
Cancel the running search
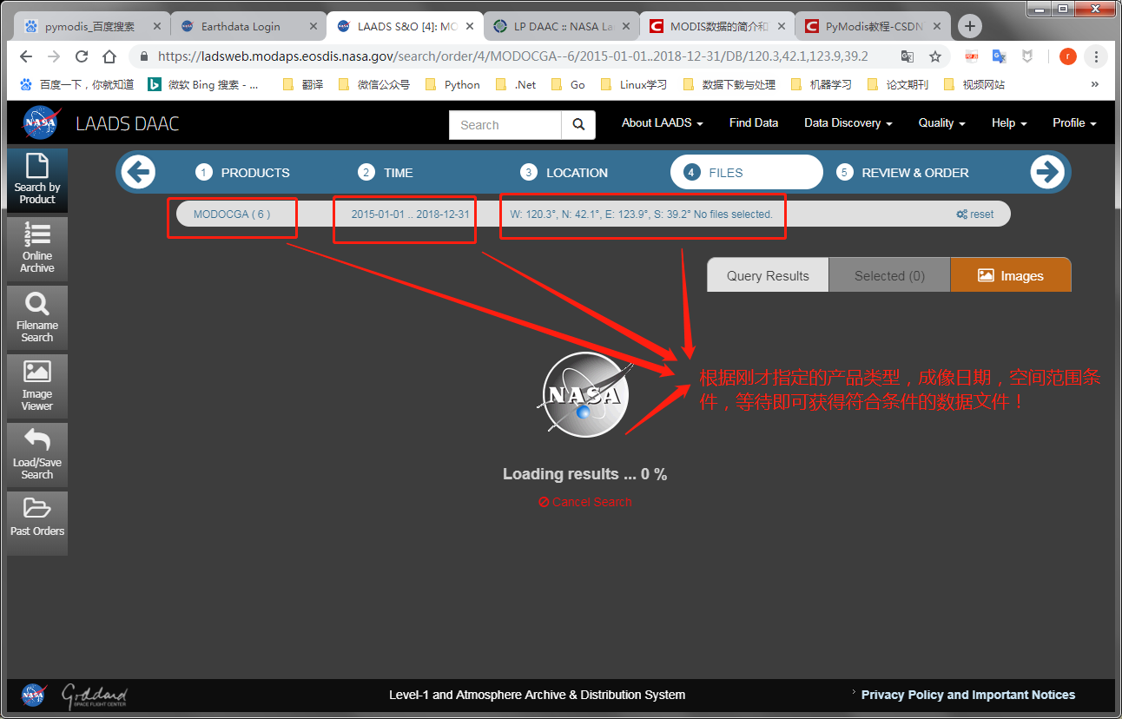pyautogui.click(x=584, y=501)
